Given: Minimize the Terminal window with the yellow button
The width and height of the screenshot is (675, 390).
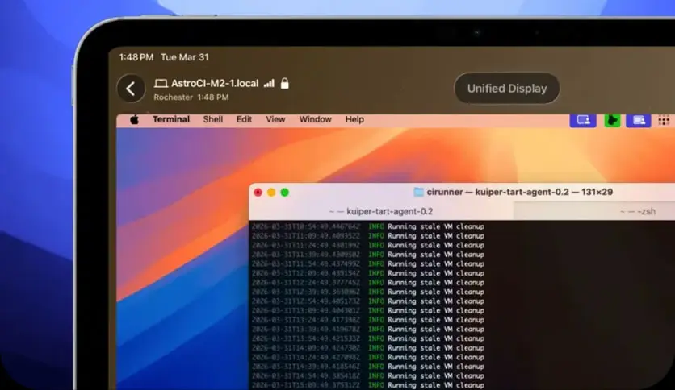Looking at the screenshot, I should tap(271, 193).
